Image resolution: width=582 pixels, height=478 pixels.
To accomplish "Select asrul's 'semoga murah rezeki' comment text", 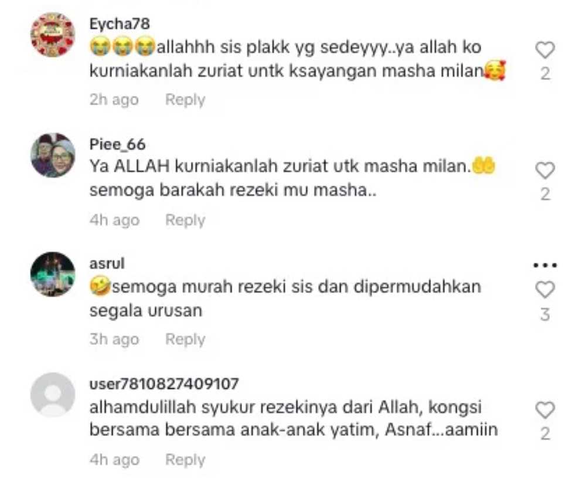I will 285,299.
